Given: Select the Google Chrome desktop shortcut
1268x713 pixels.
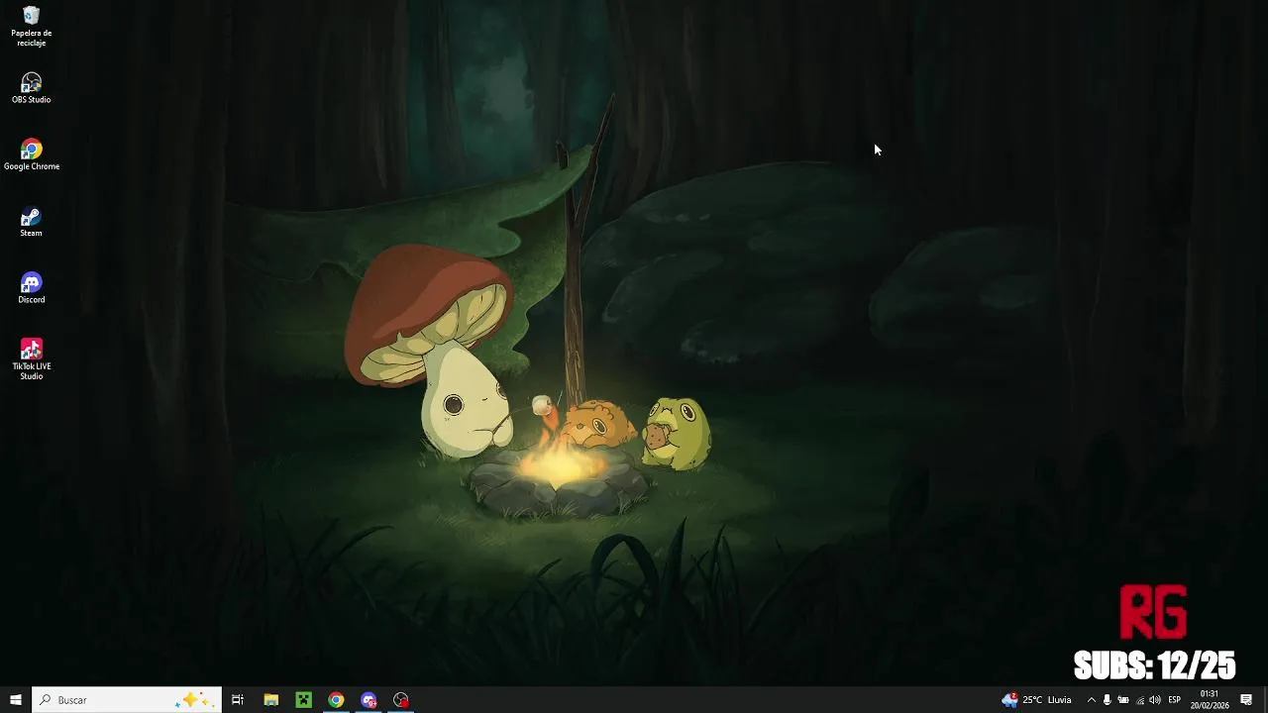Looking at the screenshot, I should point(32,155).
